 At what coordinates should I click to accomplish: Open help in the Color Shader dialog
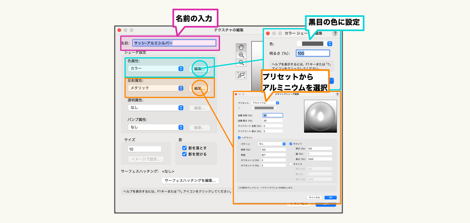pyautogui.click(x=335, y=33)
